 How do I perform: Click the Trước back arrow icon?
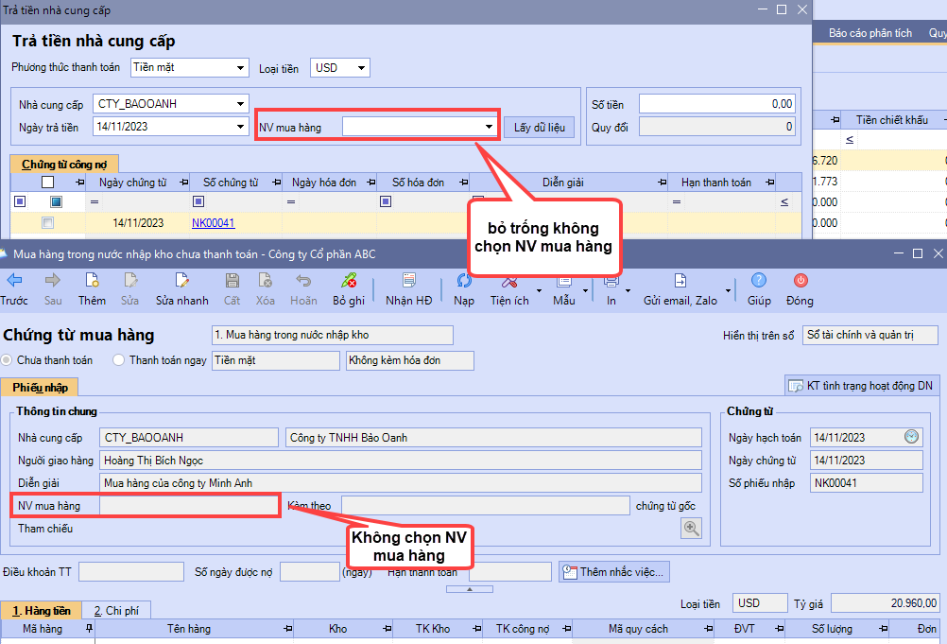pos(13,280)
